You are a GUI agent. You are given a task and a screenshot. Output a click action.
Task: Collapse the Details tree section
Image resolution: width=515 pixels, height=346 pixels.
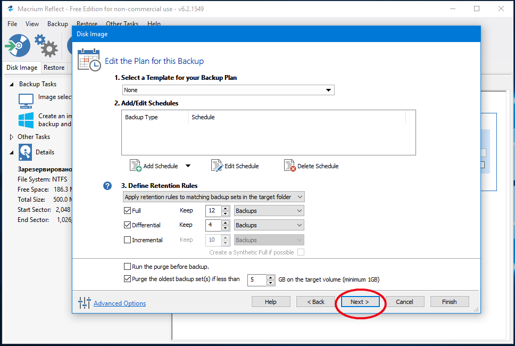click(12, 152)
